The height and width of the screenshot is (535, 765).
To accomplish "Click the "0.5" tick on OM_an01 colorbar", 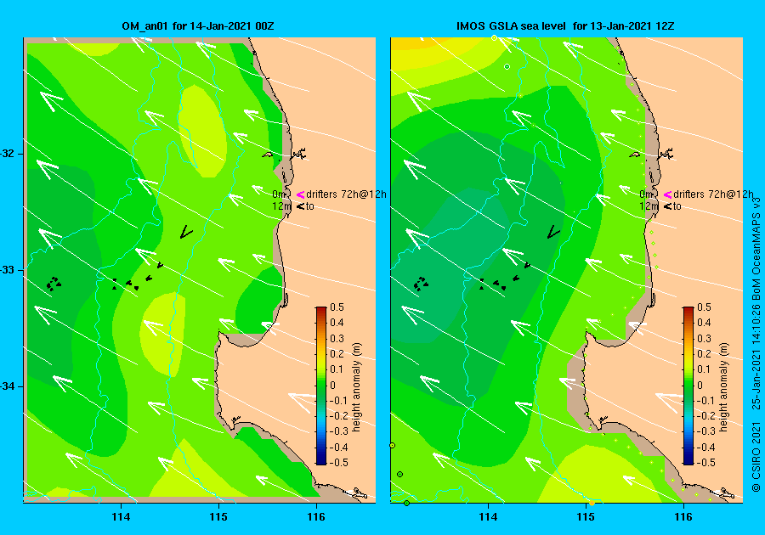I will point(337,307).
